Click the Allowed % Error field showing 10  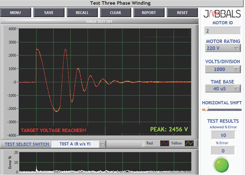pyautogui.click(x=223, y=135)
